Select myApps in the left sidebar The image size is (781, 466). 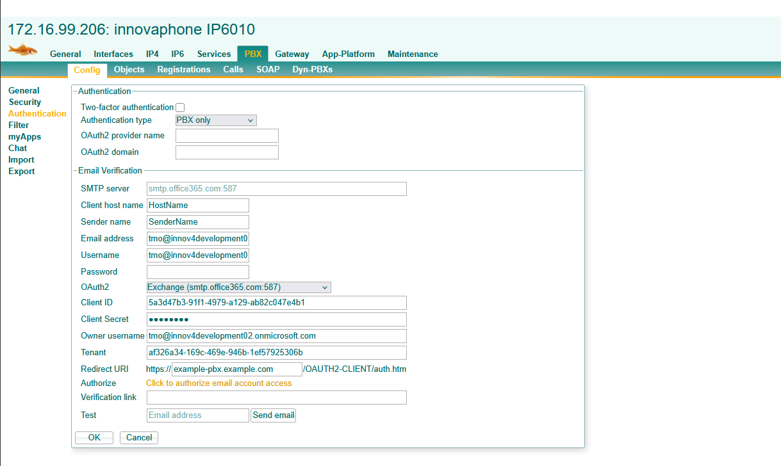tap(24, 137)
